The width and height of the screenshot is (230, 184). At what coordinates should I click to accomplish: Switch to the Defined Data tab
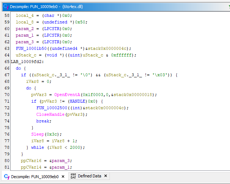[x=89, y=176]
